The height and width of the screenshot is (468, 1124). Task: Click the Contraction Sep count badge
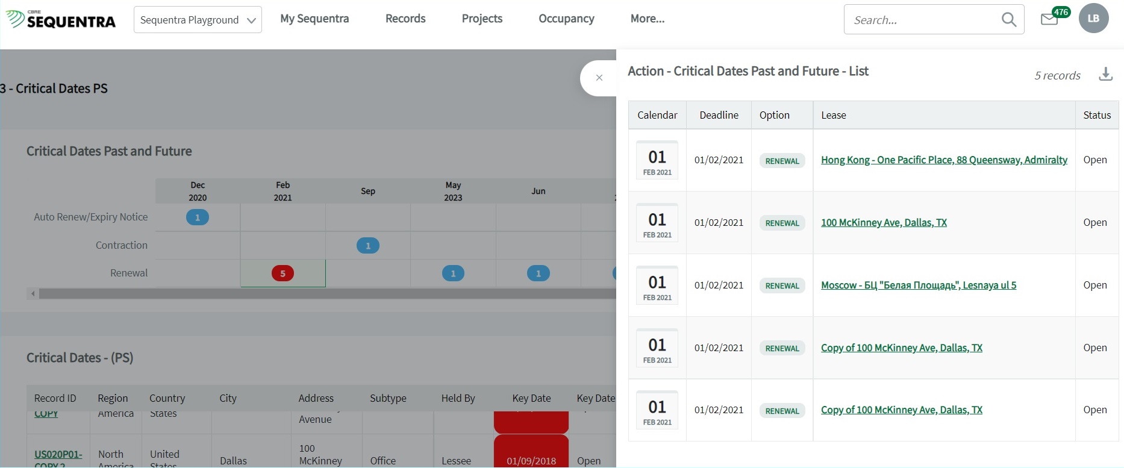(368, 246)
